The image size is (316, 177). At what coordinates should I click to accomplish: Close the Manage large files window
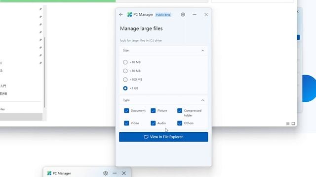coord(206,15)
